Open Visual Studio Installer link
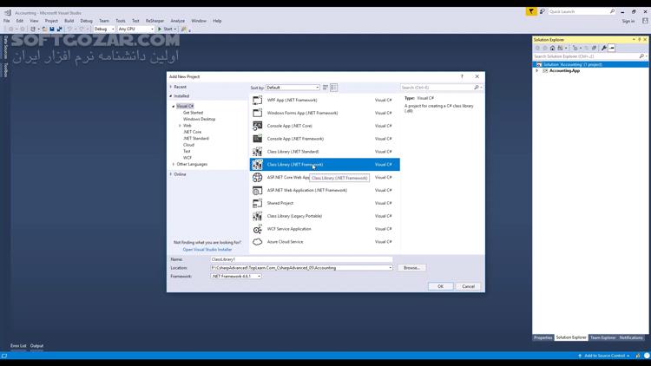The height and width of the screenshot is (366, 651). (207, 250)
